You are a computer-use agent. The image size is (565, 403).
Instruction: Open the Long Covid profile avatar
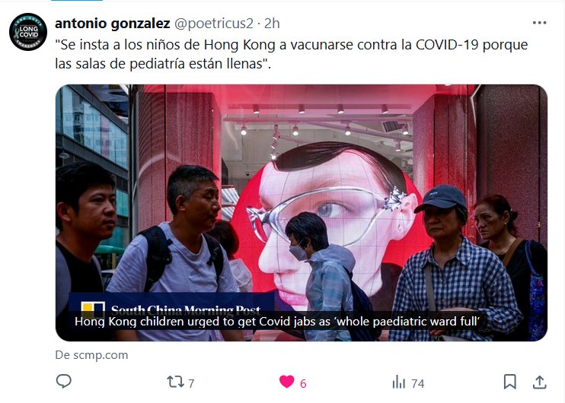pos(28,32)
